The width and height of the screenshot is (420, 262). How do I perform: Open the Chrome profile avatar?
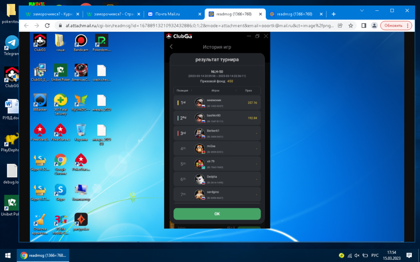[x=374, y=26]
